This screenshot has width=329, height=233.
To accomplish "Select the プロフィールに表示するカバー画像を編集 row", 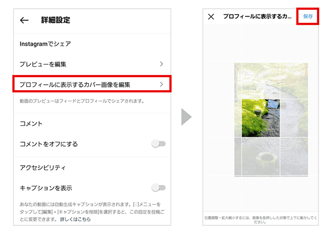I will [92, 84].
